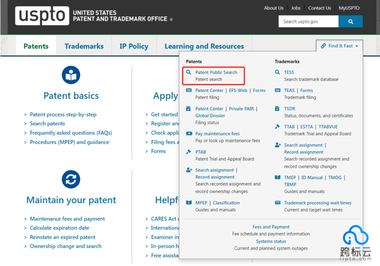
Task: Click magnifier icon beside Patent Public Search
Action: click(x=189, y=72)
